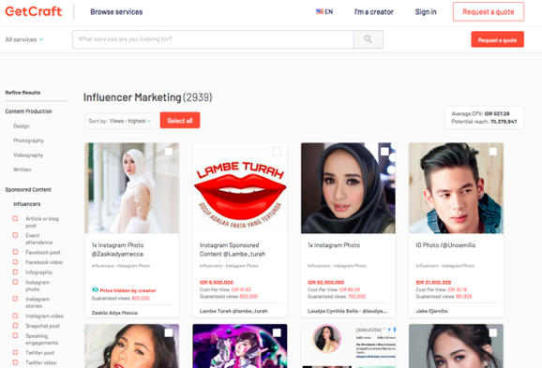Tick the checkbox on Zaskiadyamecca card

tap(169, 152)
